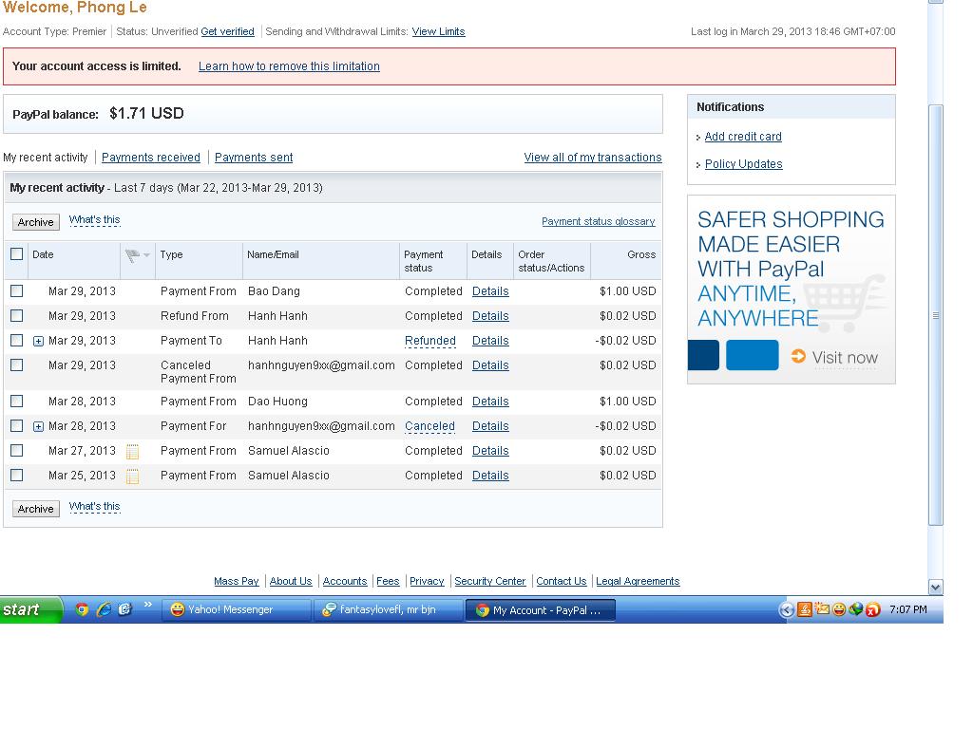Open Security Center footer link
Viewport: 973px width, 729px height.
[489, 582]
